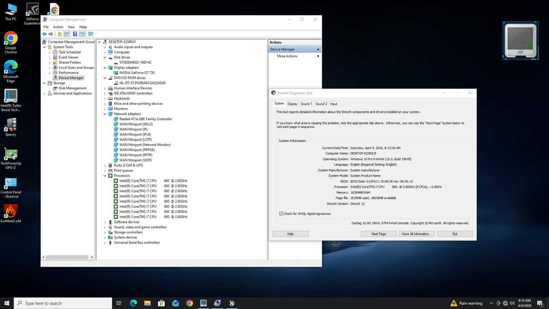Open Microsoft Store from the taskbar
The width and height of the screenshot is (549, 309).
tap(161, 303)
